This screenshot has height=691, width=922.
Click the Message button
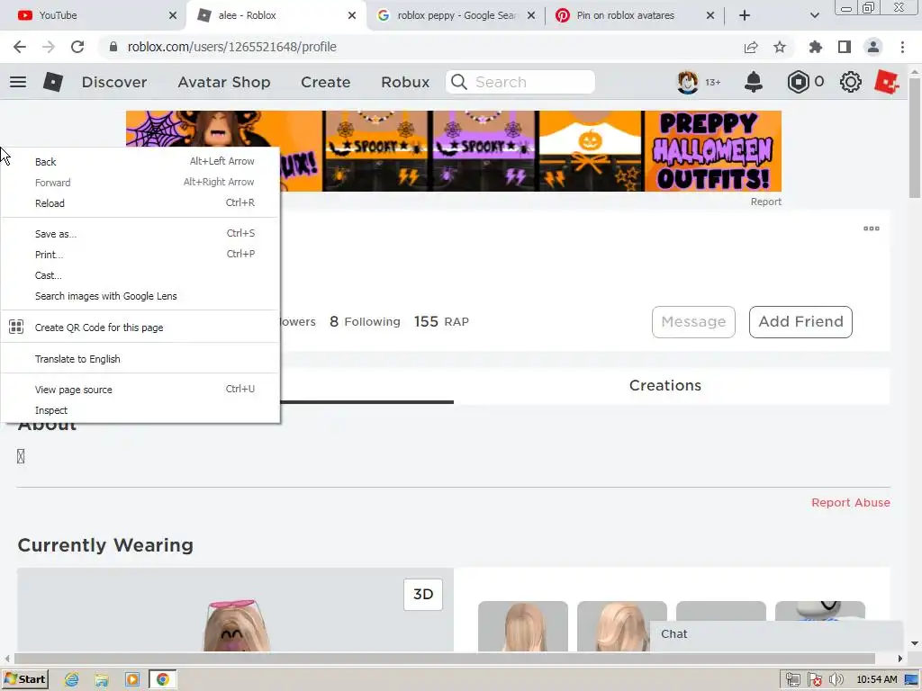[693, 322]
